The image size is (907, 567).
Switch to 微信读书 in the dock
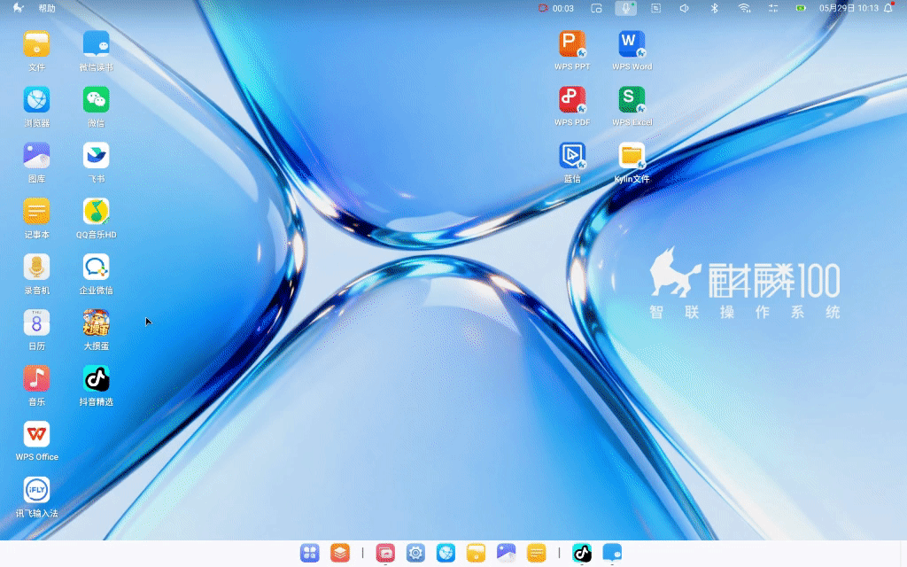(612, 553)
